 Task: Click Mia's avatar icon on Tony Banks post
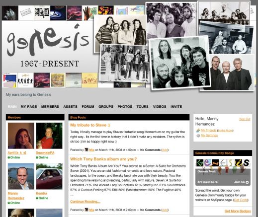coord(86,210)
